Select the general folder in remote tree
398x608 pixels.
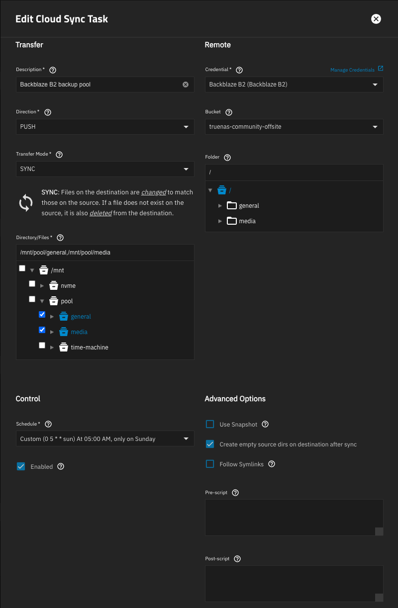[x=249, y=206]
